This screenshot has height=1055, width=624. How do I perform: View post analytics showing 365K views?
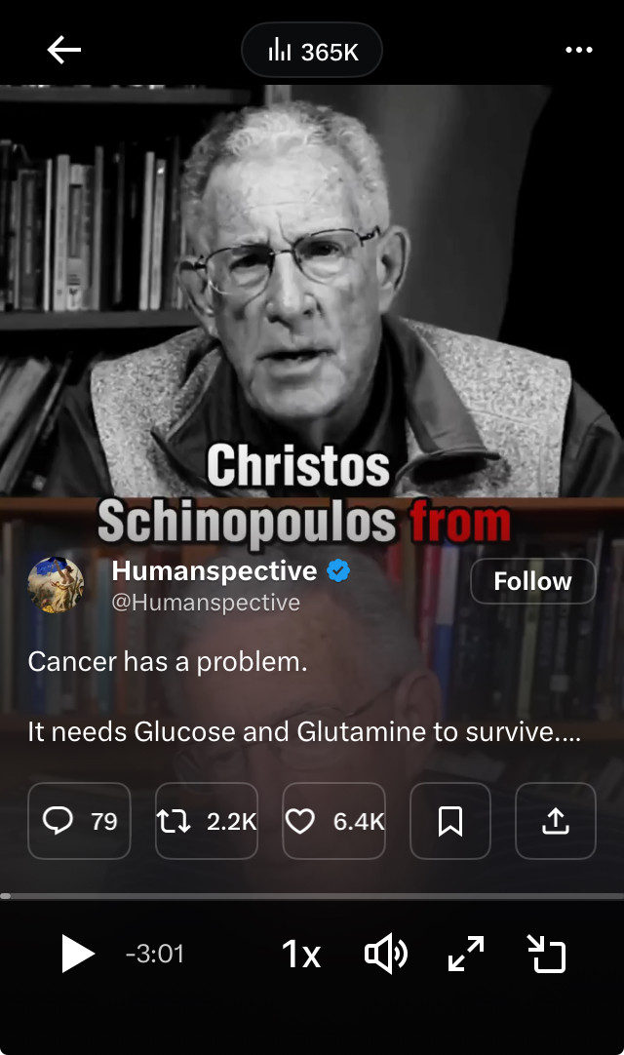[312, 51]
